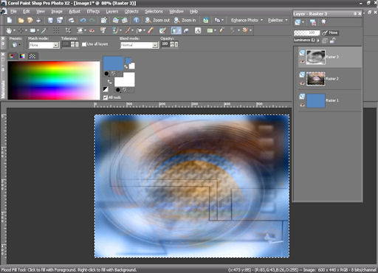Screen dimensions: 378x273
Task: Click the New file icon
Action: [x=10, y=20]
